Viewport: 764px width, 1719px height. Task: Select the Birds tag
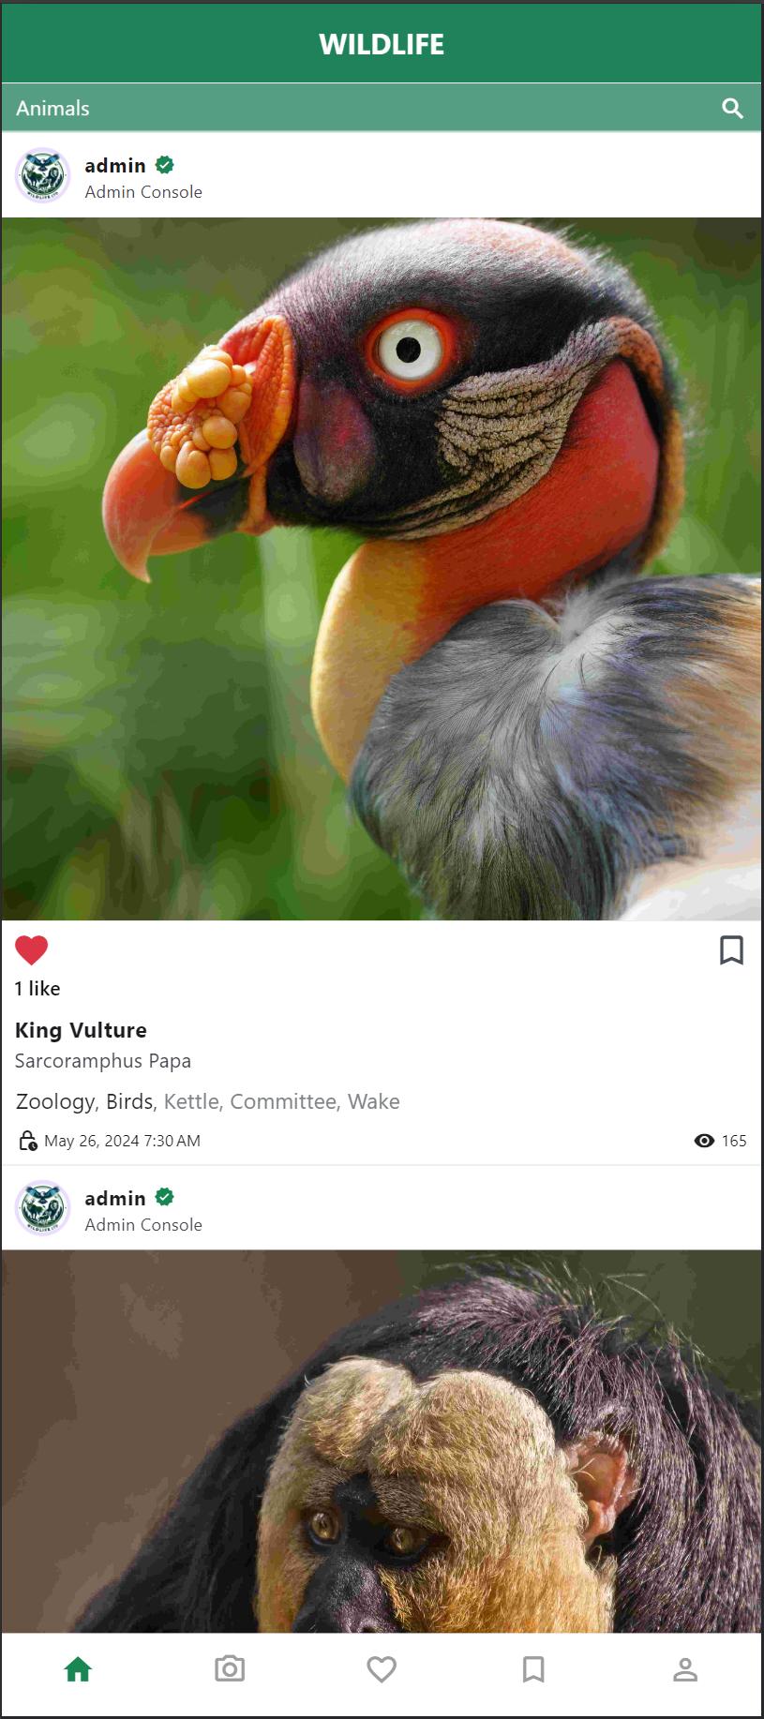pos(129,1102)
